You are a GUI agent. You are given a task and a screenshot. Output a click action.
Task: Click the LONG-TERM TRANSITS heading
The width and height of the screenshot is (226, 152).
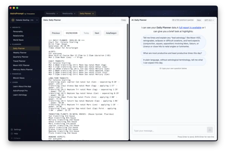tap(59, 78)
